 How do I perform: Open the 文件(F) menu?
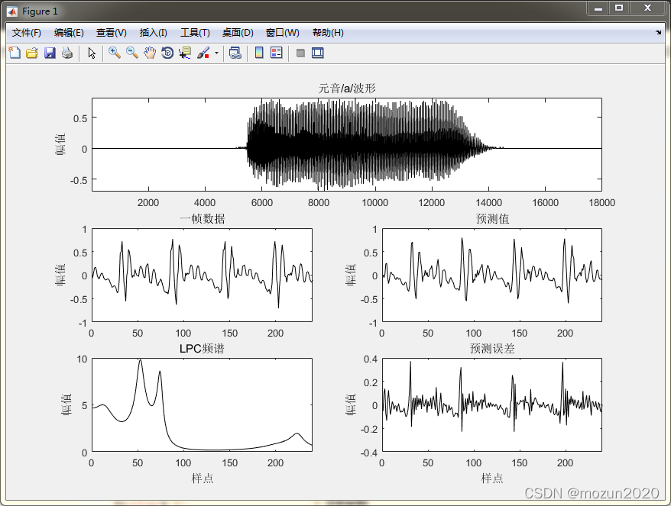pyautogui.click(x=27, y=33)
